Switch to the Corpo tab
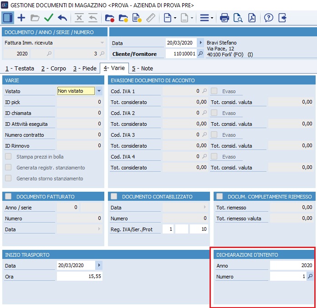317x308 pixels. 53,69
